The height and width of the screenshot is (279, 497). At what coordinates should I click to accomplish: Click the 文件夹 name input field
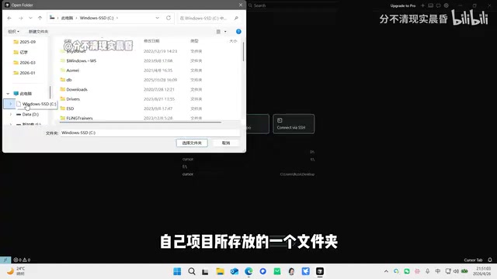[150, 133]
